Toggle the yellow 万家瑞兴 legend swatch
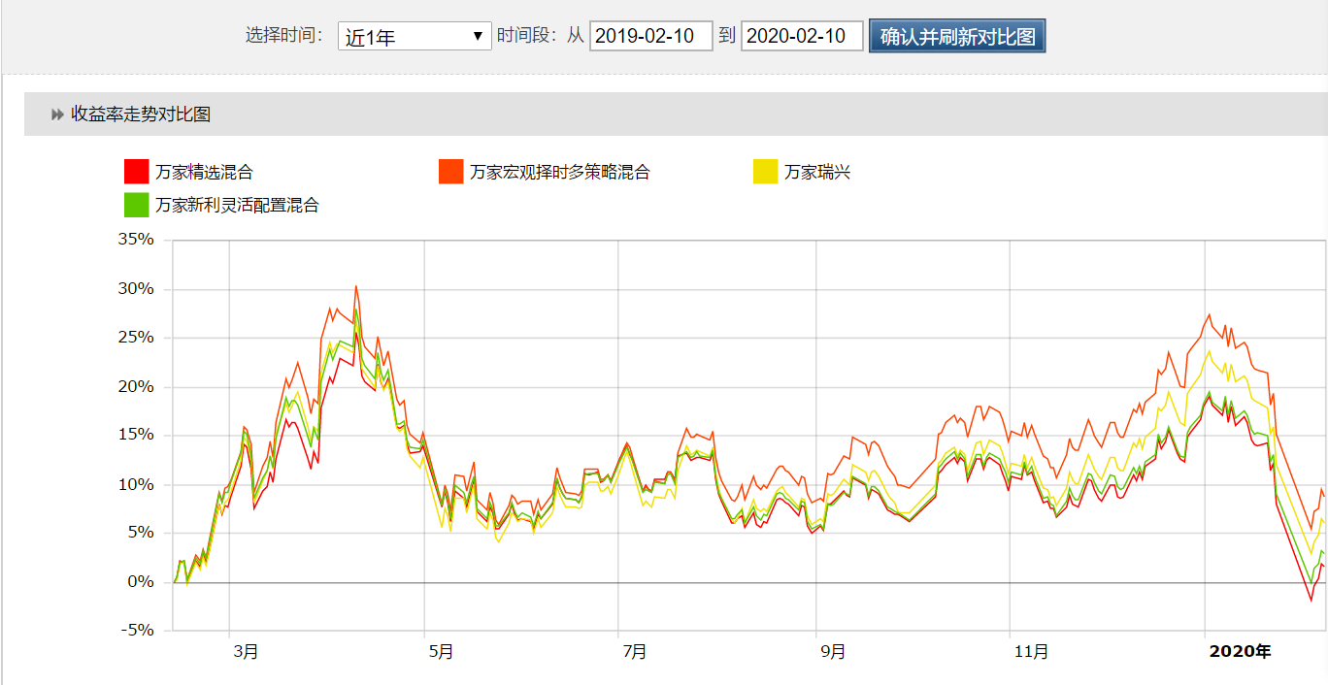1328x685 pixels. tap(766, 172)
